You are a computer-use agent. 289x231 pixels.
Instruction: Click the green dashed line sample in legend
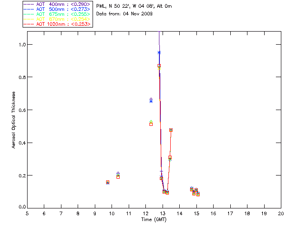click(28, 14)
